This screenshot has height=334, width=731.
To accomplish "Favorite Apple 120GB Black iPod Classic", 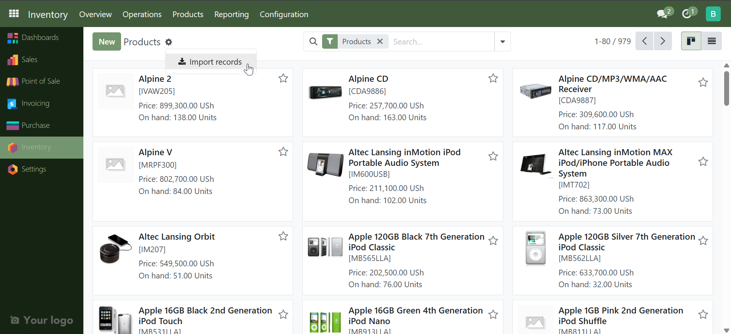I will click(493, 241).
